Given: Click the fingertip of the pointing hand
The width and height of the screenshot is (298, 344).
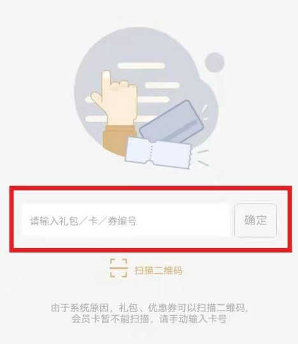Looking at the screenshot, I should click(107, 75).
